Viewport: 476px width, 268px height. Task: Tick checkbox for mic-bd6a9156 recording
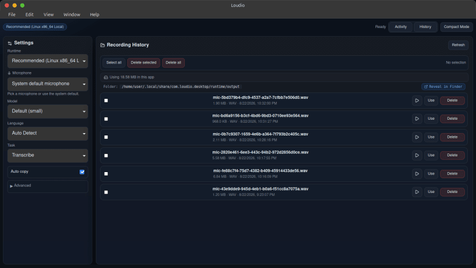(106, 119)
